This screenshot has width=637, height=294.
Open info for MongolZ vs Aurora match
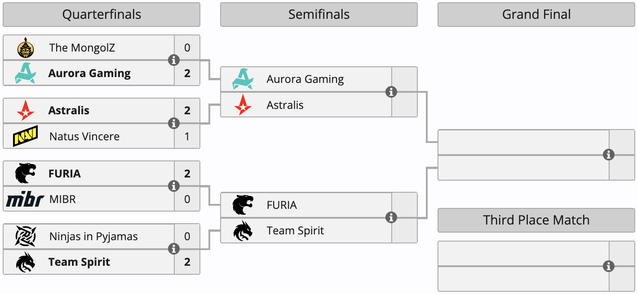[174, 60]
